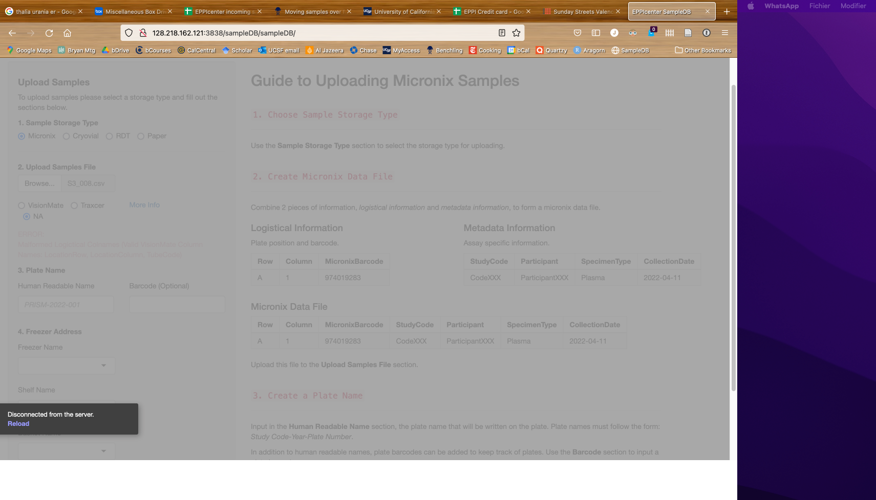Select the Cryovial storage type
The image size is (876, 500).
click(66, 136)
